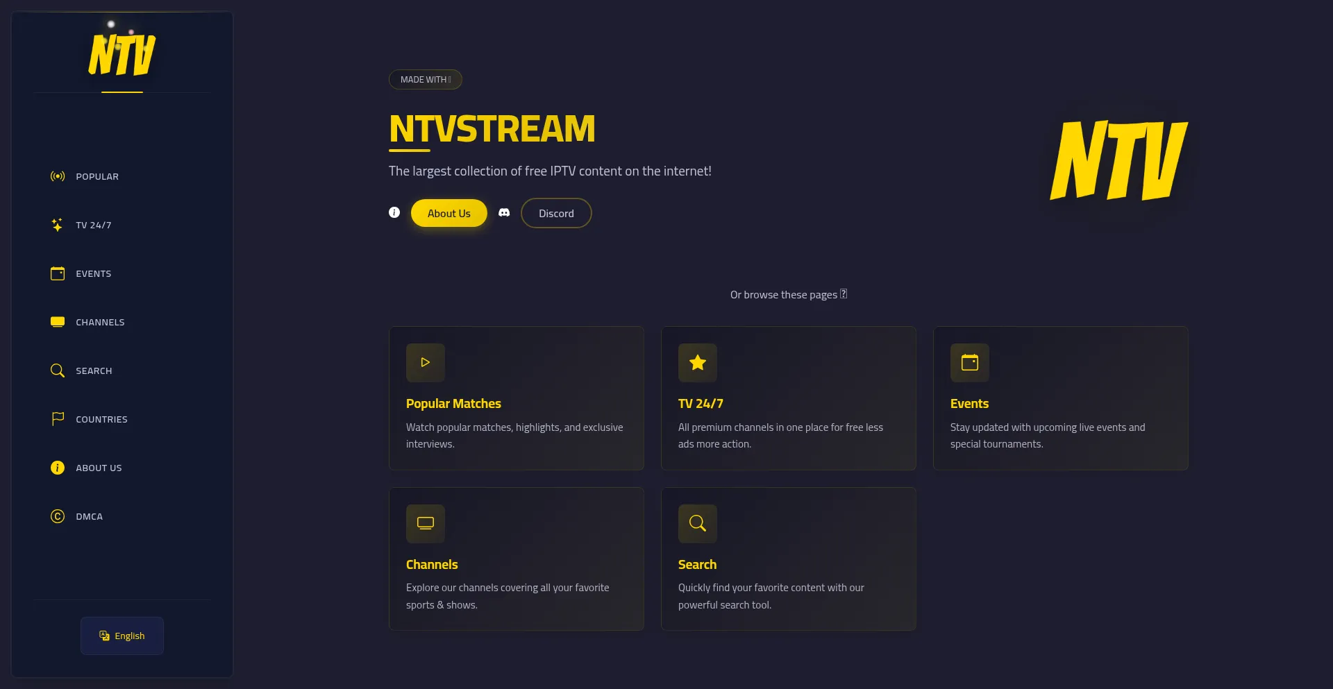Click the magnifier icon on Search card
The width and height of the screenshot is (1333, 689).
pos(698,523)
